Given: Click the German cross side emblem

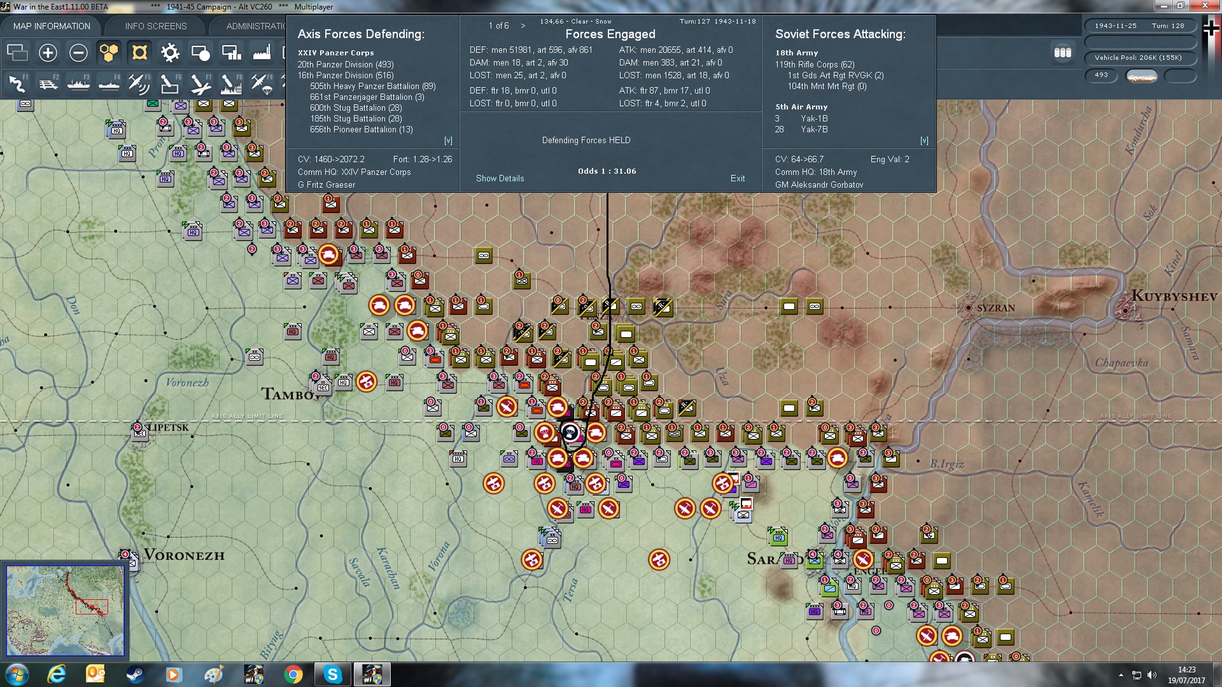Looking at the screenshot, I should [x=1211, y=29].
